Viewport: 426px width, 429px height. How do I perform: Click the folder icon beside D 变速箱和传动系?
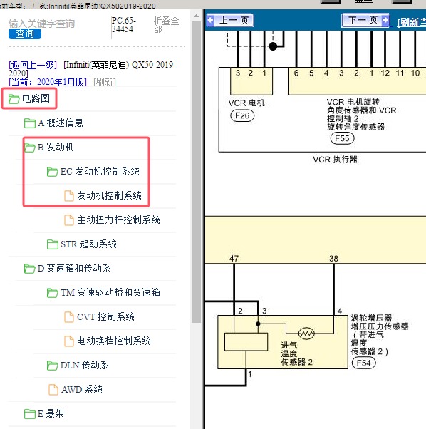(29, 269)
